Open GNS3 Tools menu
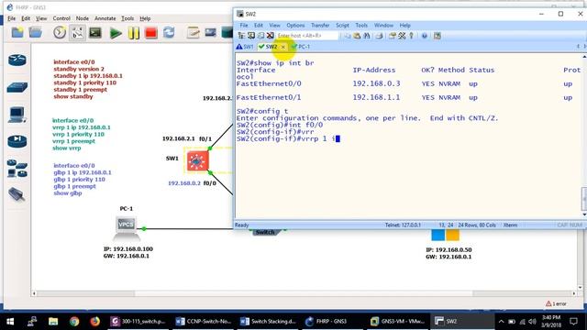This screenshot has height=330, width=587. (127, 18)
